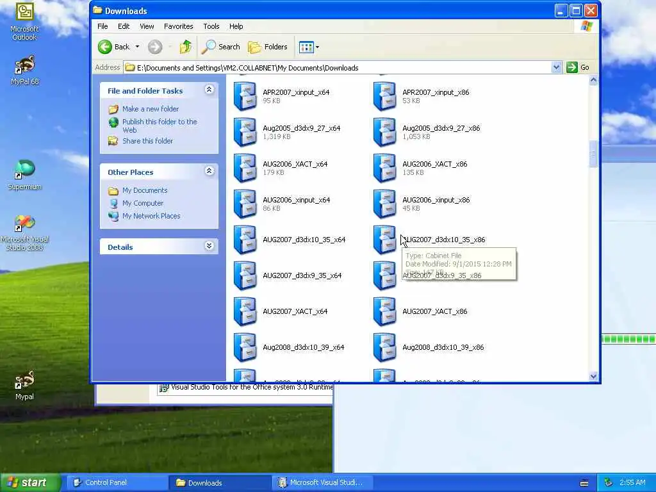Select AUG2007_d3dx9_35_x86 cabinet icon

coord(385,275)
